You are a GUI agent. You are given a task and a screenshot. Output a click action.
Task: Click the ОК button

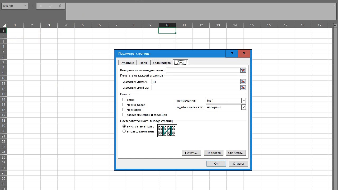(x=216, y=164)
